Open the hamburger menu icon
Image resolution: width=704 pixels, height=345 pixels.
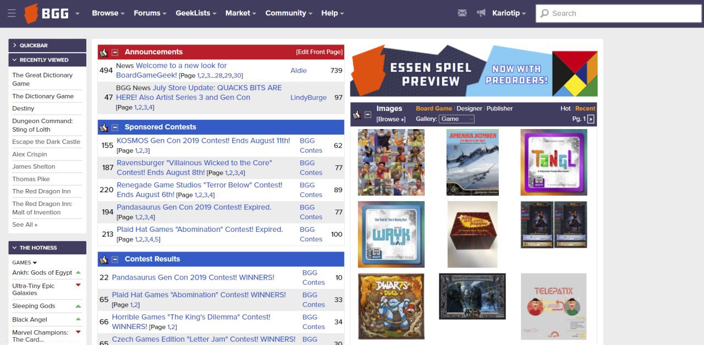coord(12,13)
